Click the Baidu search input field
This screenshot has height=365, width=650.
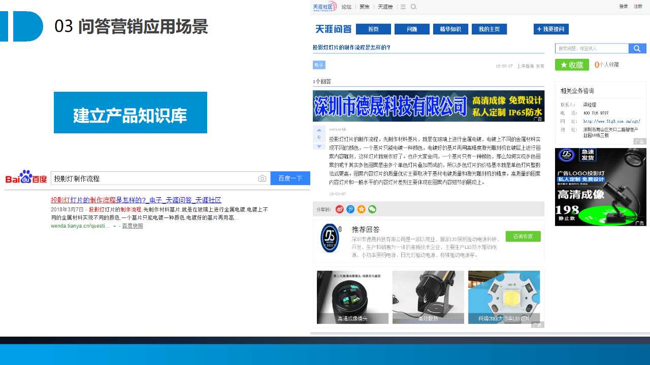click(x=160, y=178)
